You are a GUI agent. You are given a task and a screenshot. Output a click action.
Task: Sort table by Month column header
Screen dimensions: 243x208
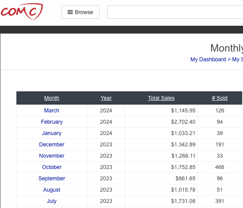coord(51,98)
